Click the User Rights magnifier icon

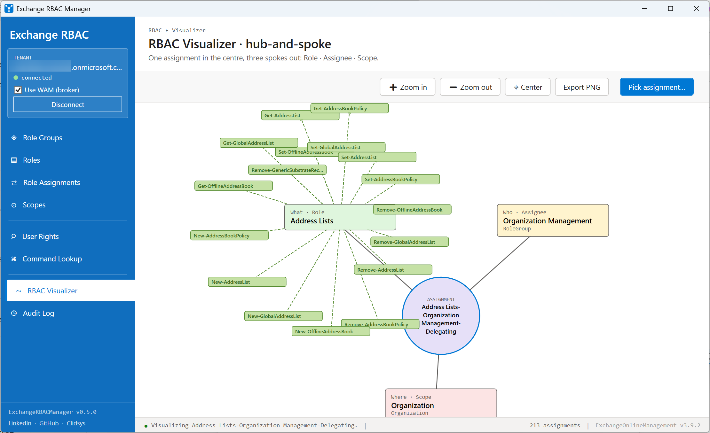(14, 236)
